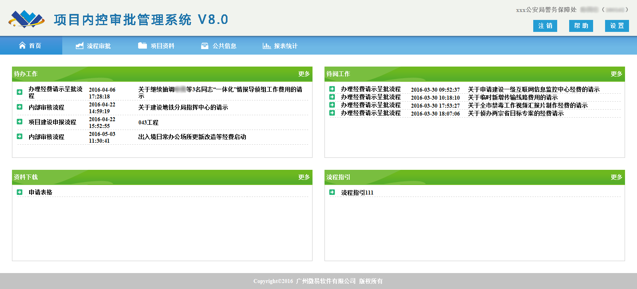
Task: Open the 帮助 help button
Action: click(581, 26)
